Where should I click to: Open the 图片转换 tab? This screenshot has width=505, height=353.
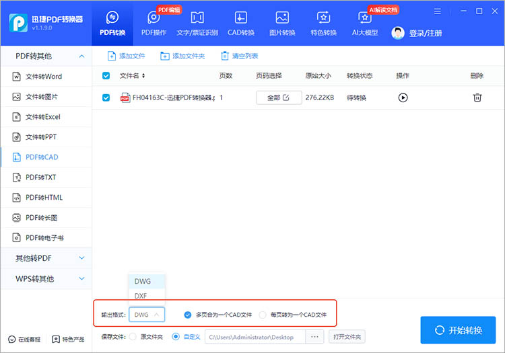[282, 23]
